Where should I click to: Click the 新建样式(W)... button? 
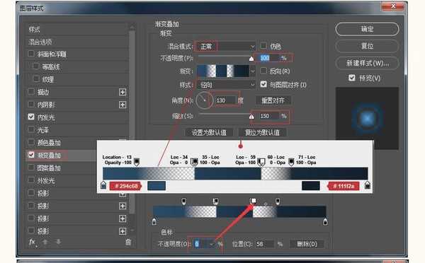pyautogui.click(x=367, y=63)
